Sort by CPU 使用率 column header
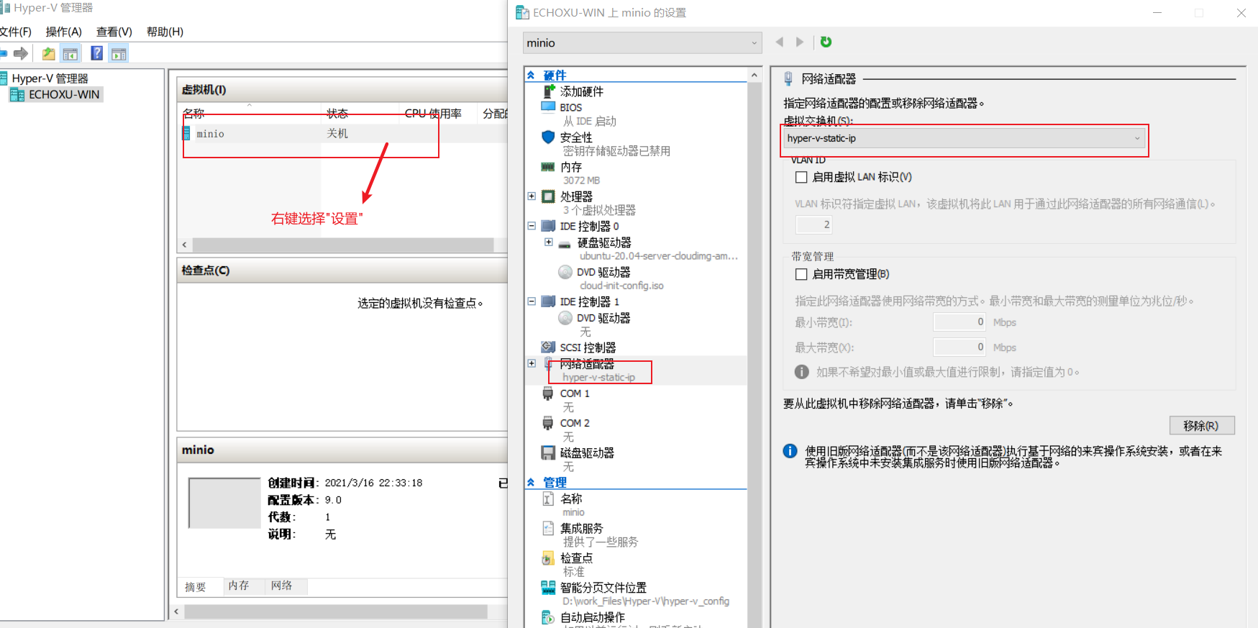Screen dimensions: 1258x628 (437, 113)
